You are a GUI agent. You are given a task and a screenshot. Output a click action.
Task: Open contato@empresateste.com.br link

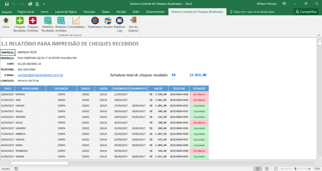(x=40, y=75)
